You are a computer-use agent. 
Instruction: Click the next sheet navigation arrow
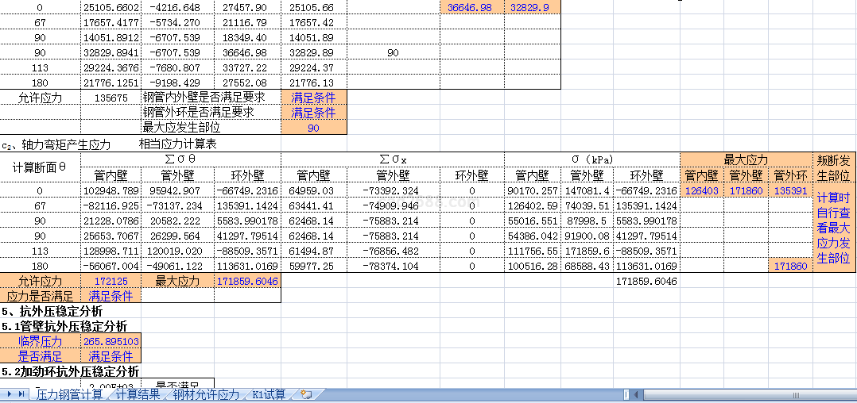[10, 394]
